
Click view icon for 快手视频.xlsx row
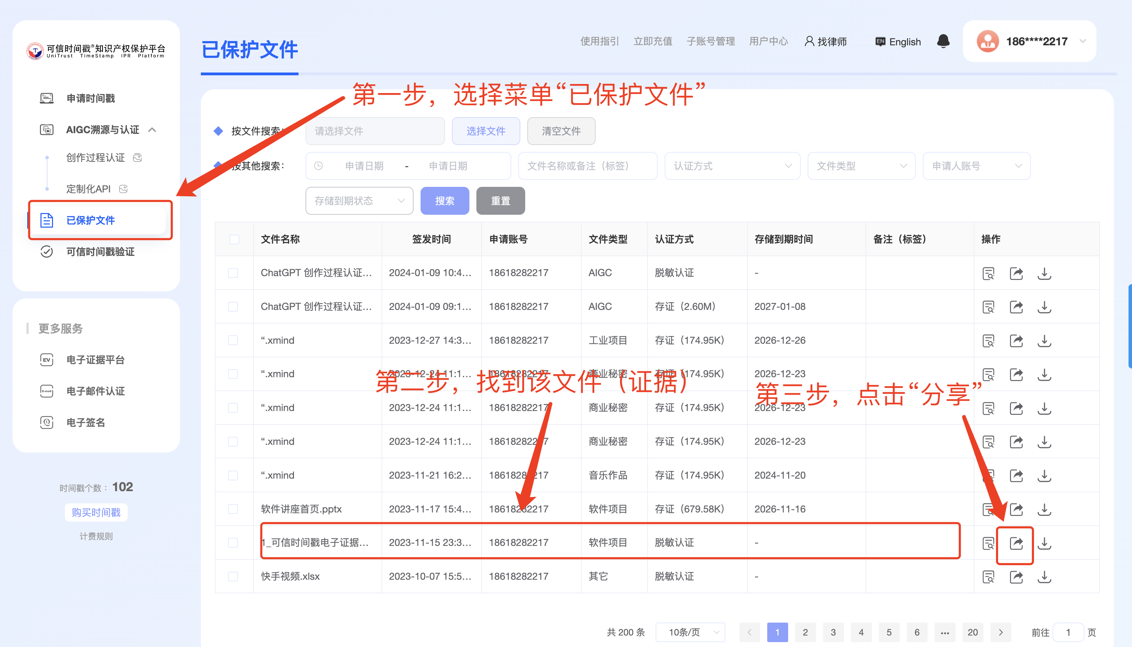point(988,577)
